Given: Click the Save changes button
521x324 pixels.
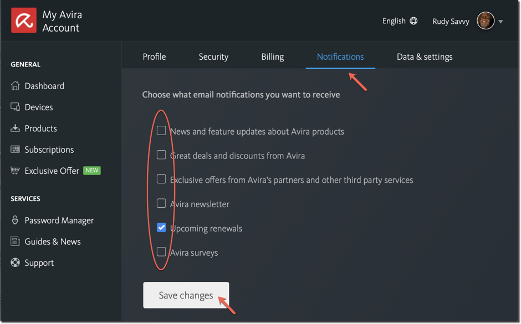Looking at the screenshot, I should pyautogui.click(x=186, y=295).
